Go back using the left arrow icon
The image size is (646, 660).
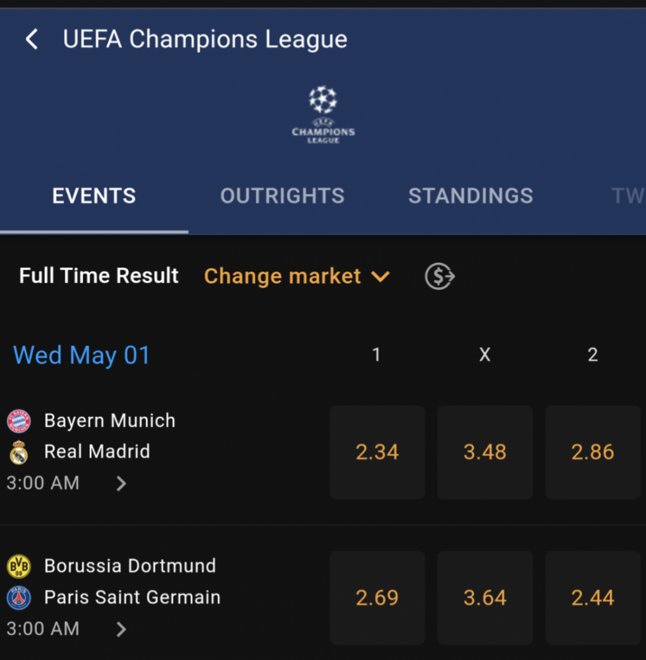32,40
